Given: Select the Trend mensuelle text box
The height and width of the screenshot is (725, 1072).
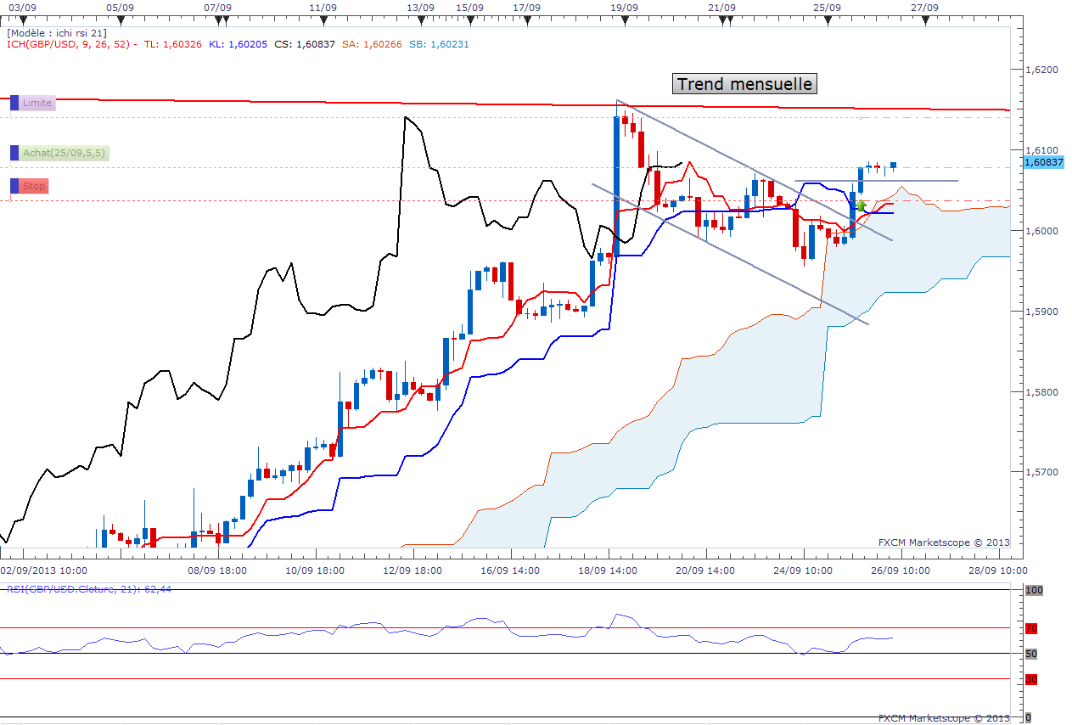Looking at the screenshot, I should coord(744,83).
